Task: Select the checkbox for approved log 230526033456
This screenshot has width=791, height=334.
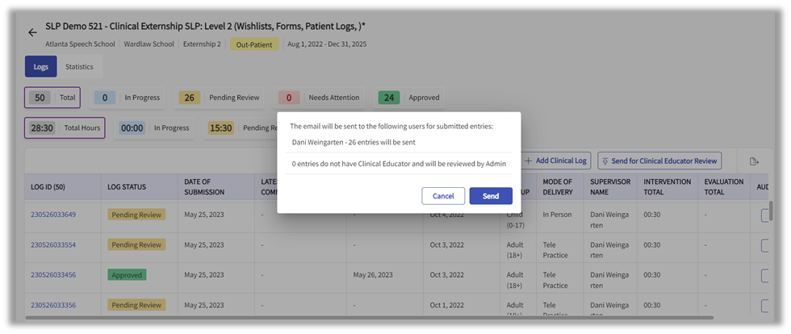Action: [766, 275]
